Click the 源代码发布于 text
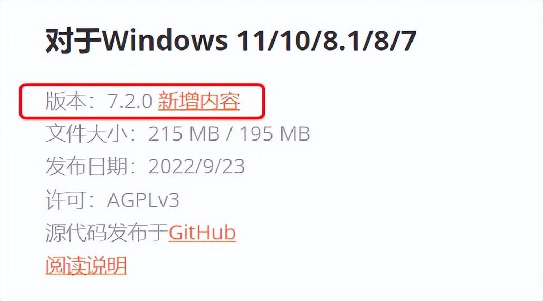The height and width of the screenshot is (301, 543). [x=107, y=233]
